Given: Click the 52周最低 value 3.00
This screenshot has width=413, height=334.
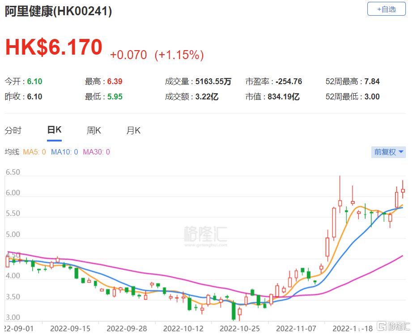Looking at the screenshot, I should tap(372, 97).
